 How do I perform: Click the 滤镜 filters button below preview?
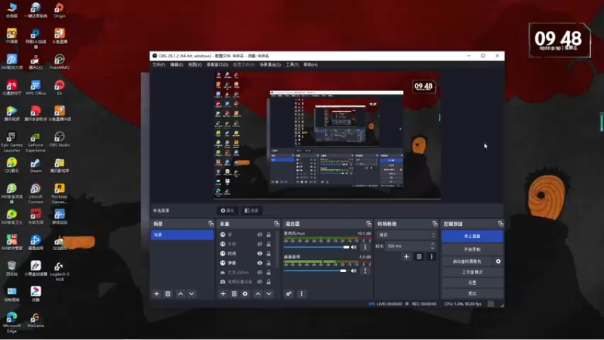click(x=251, y=211)
